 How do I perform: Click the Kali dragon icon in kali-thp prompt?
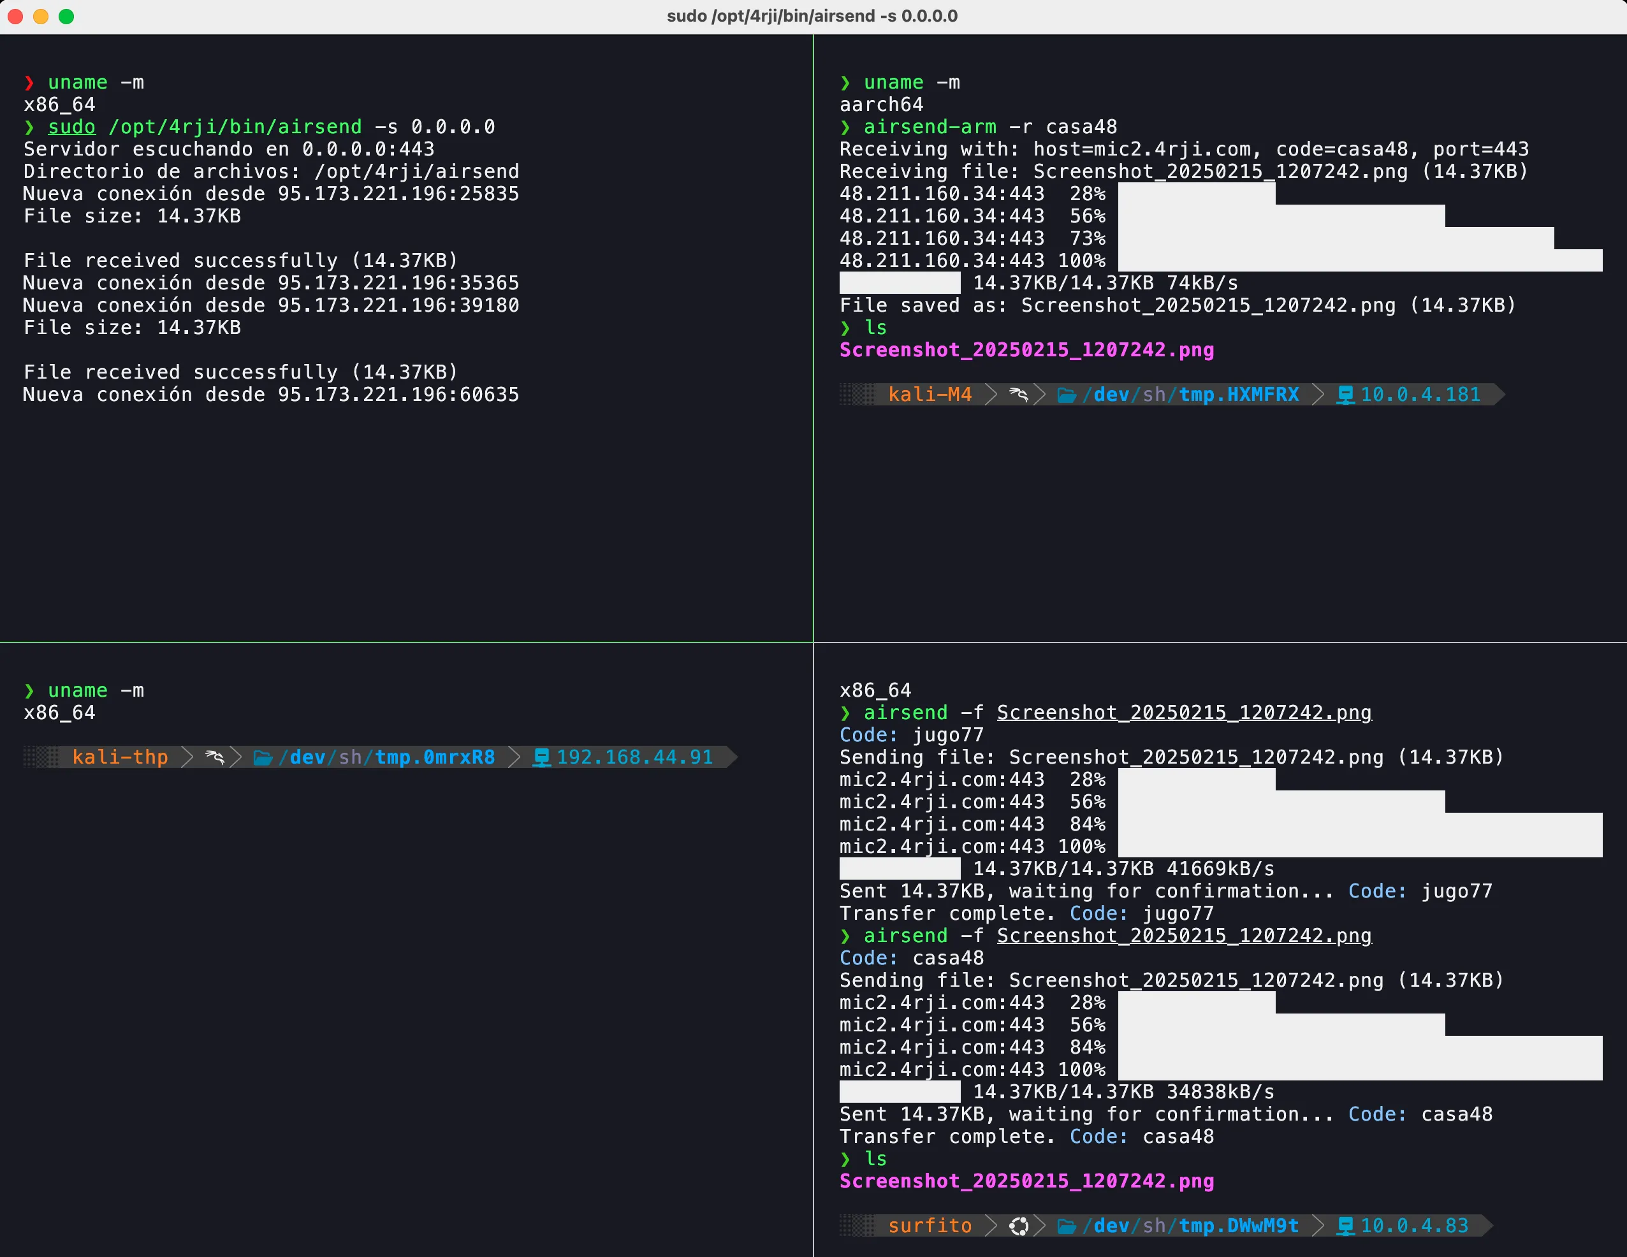(215, 757)
